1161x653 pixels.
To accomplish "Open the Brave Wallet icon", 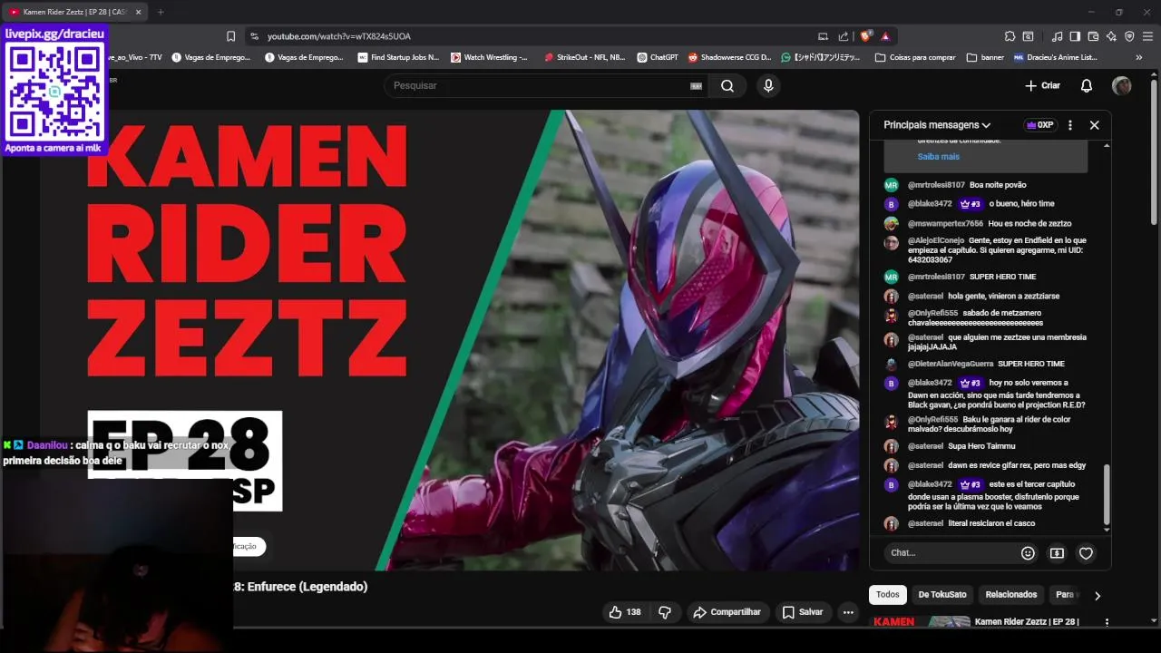I will (1093, 36).
